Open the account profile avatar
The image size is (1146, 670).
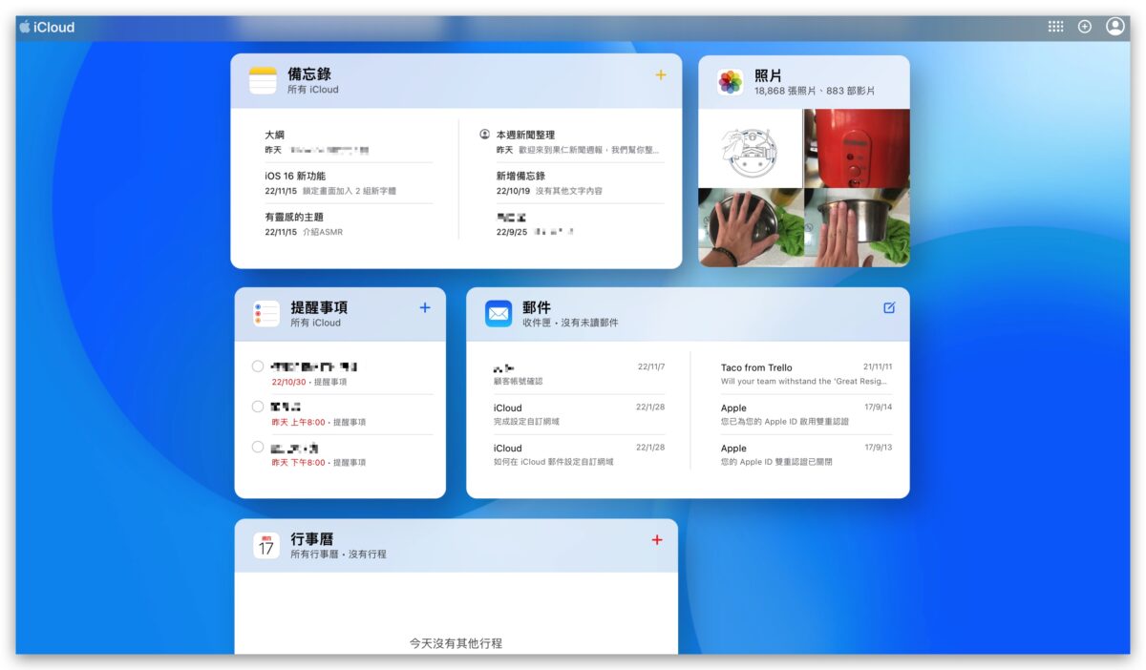(1114, 27)
